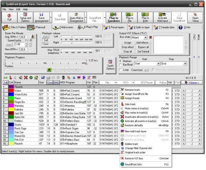The image size is (206, 170).
Task: Click the New midi track layer toolbar icon
Action: [79, 77]
